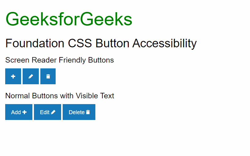Hit the icon-only trash delete button

click(x=48, y=76)
